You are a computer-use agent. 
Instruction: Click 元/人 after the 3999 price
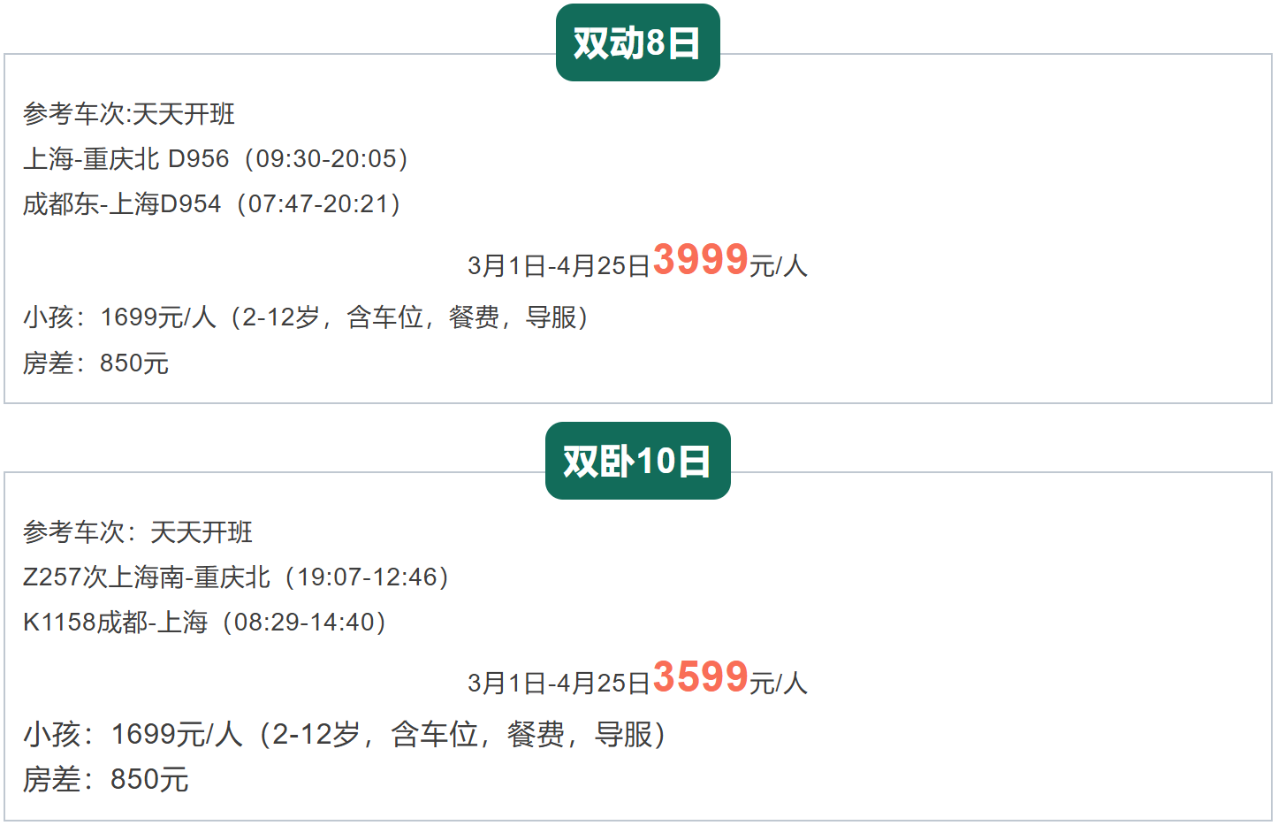tap(778, 265)
